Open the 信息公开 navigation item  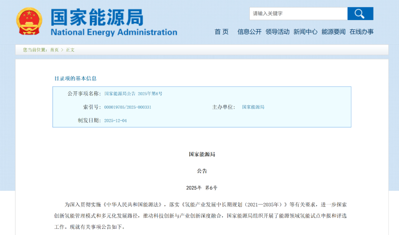[249, 32]
